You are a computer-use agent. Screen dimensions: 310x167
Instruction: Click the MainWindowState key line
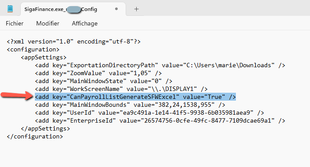[104, 81]
